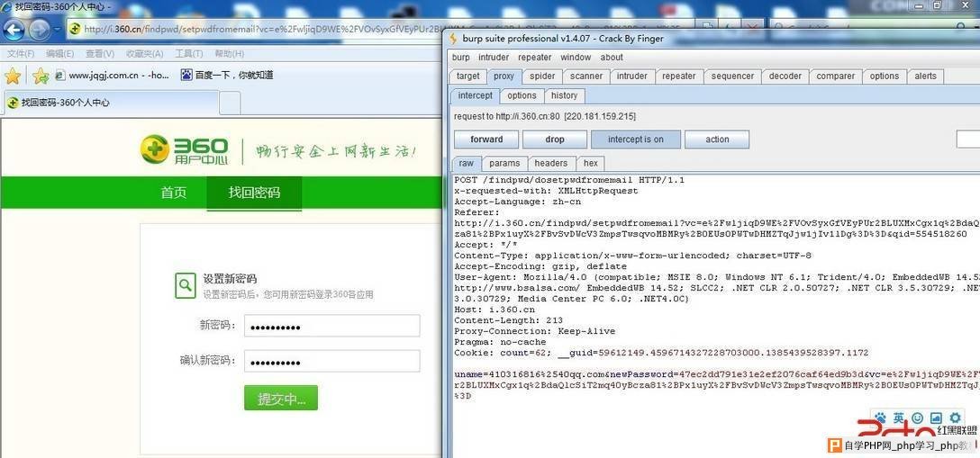
Task: Open the 查看(V) menu in IE
Action: pos(100,54)
